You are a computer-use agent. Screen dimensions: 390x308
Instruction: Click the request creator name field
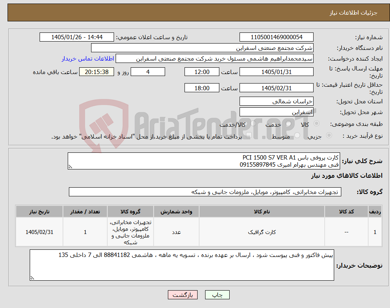[214, 59]
